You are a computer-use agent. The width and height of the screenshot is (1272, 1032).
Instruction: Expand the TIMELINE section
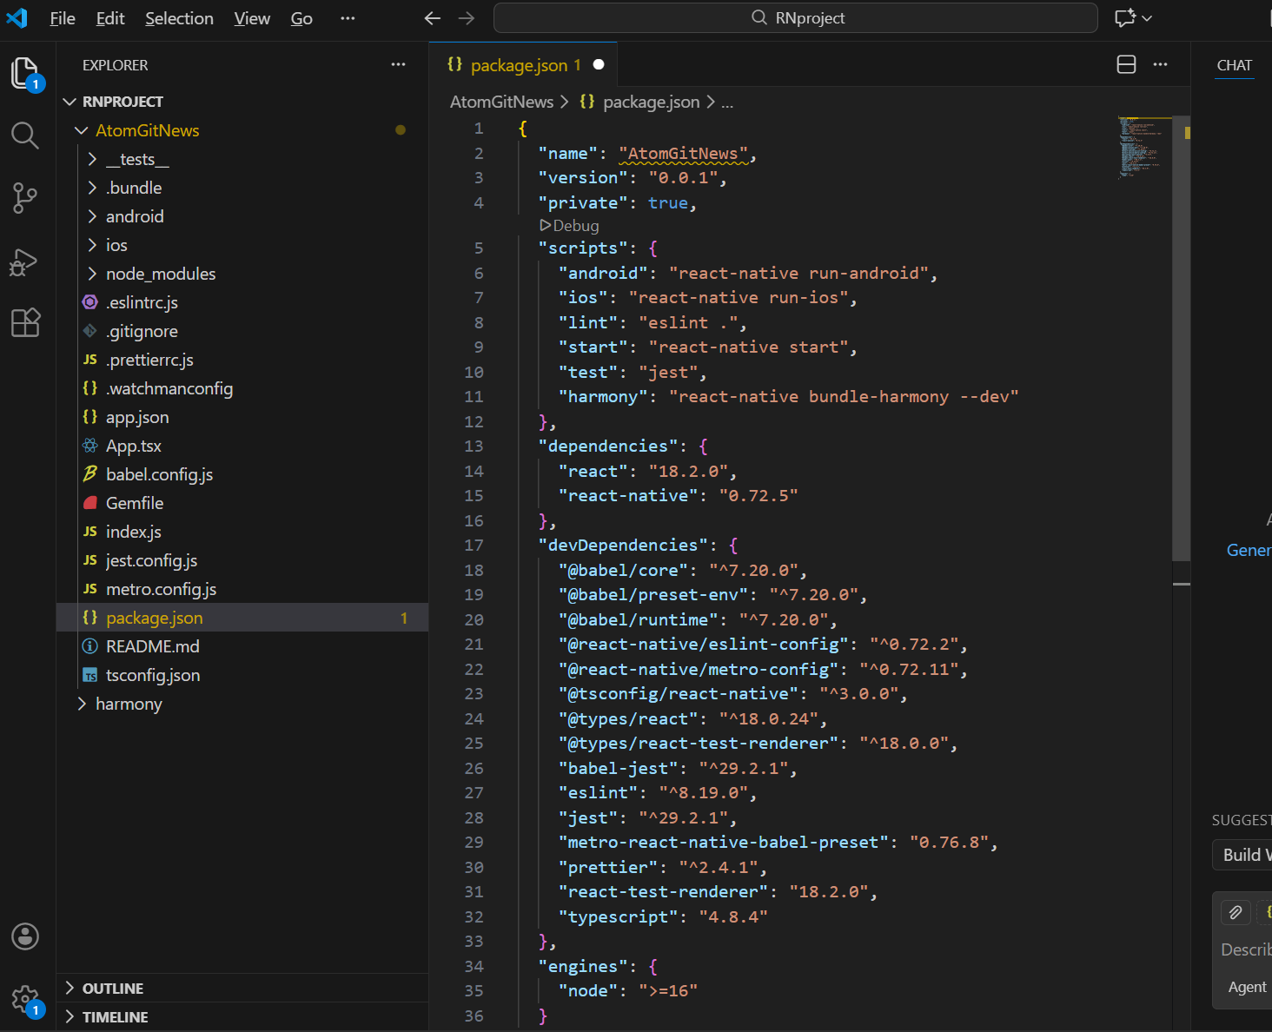coord(242,1017)
